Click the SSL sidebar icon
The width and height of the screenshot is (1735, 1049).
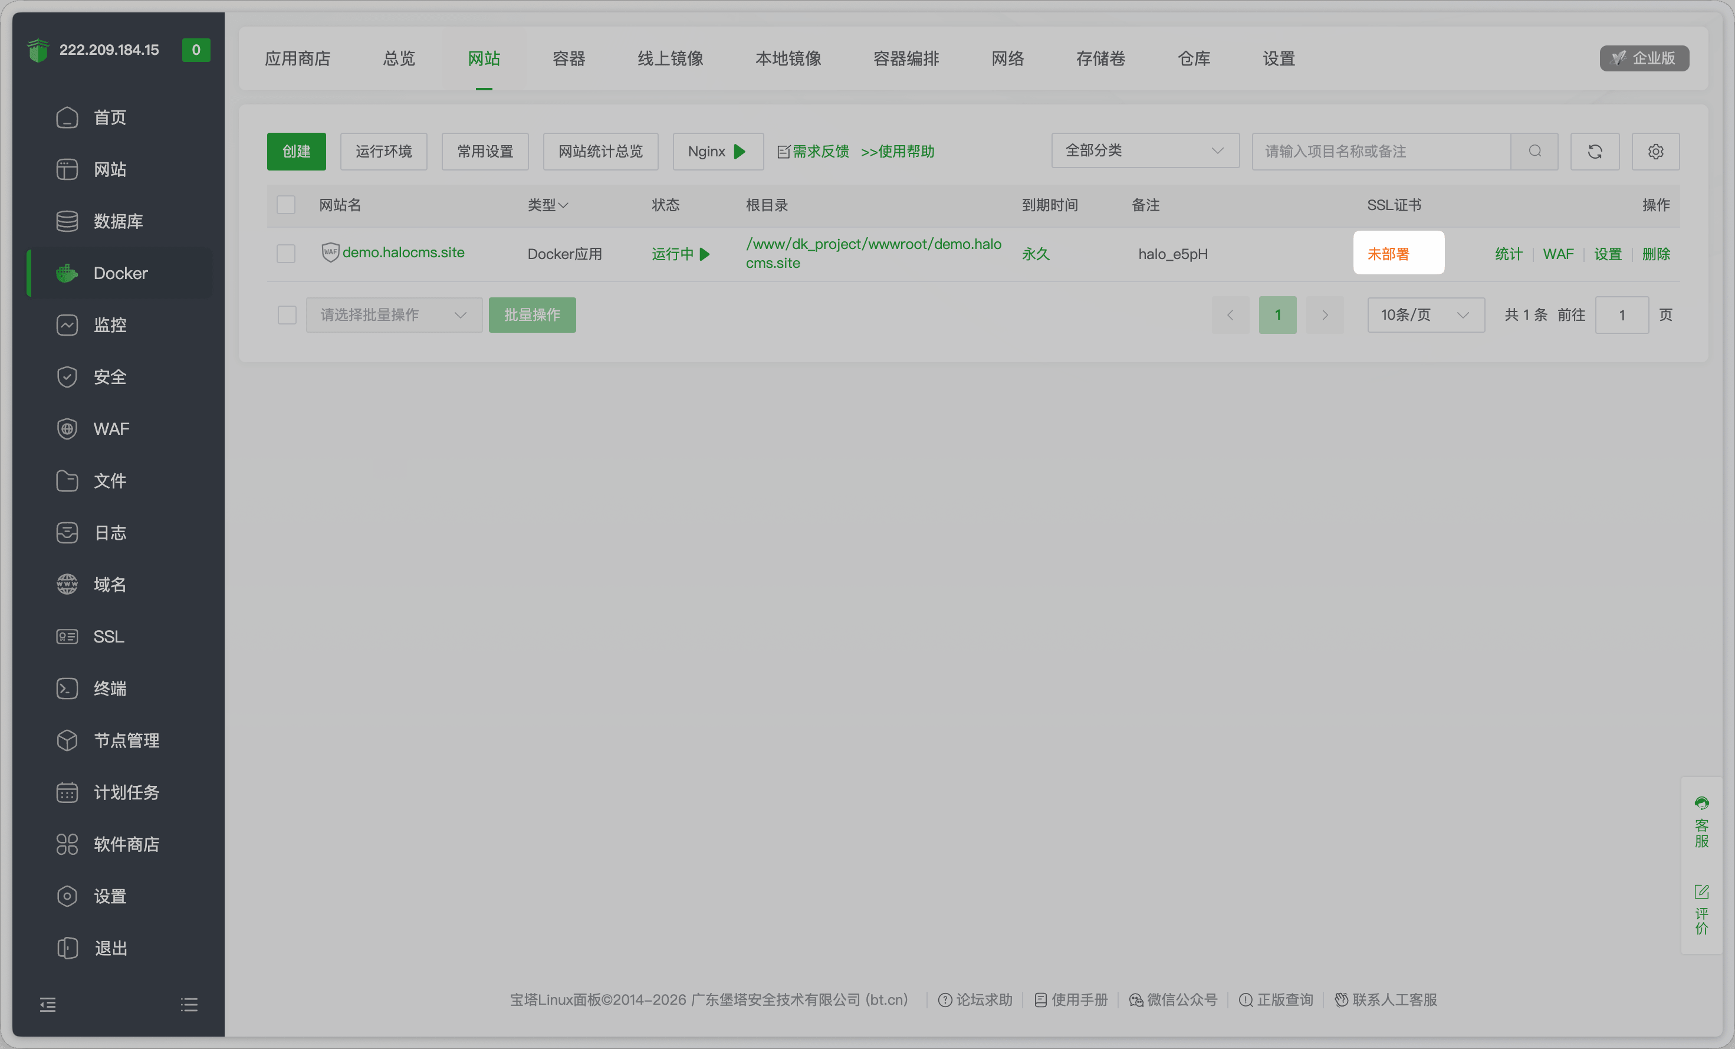click(67, 636)
